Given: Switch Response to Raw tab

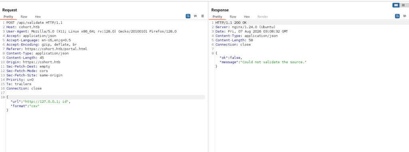Looking at the screenshot, I should pos(233,17).
